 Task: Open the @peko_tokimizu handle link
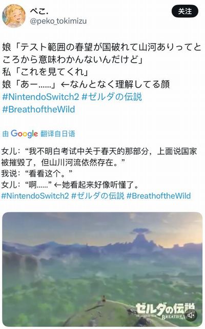[58, 21]
